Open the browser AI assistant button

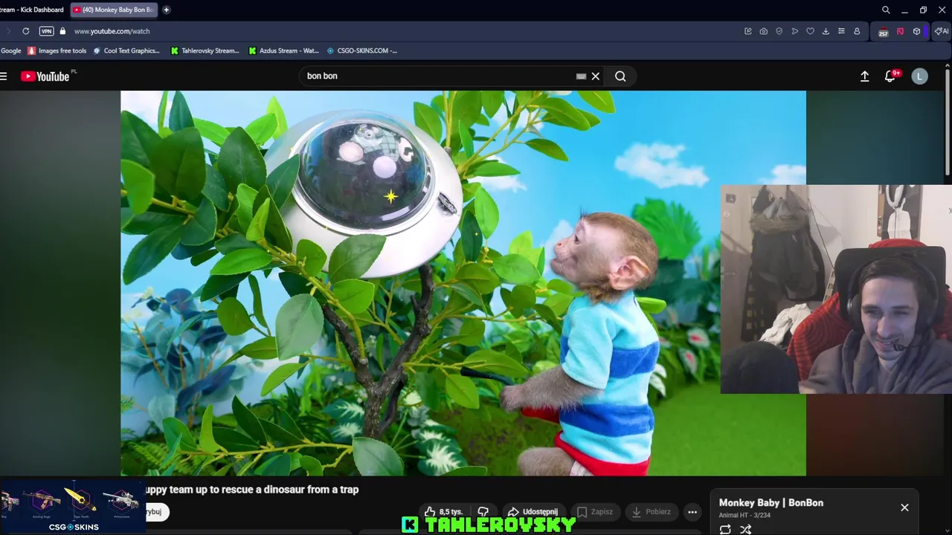point(942,31)
